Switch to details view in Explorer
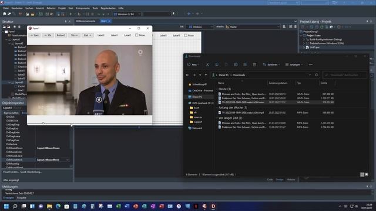The height and width of the screenshot is (211, 376). click(x=362, y=175)
